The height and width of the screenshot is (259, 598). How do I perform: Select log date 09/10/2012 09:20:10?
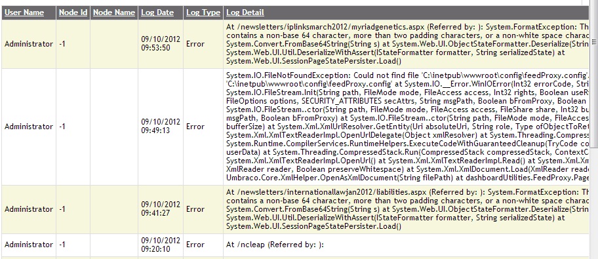161,245
